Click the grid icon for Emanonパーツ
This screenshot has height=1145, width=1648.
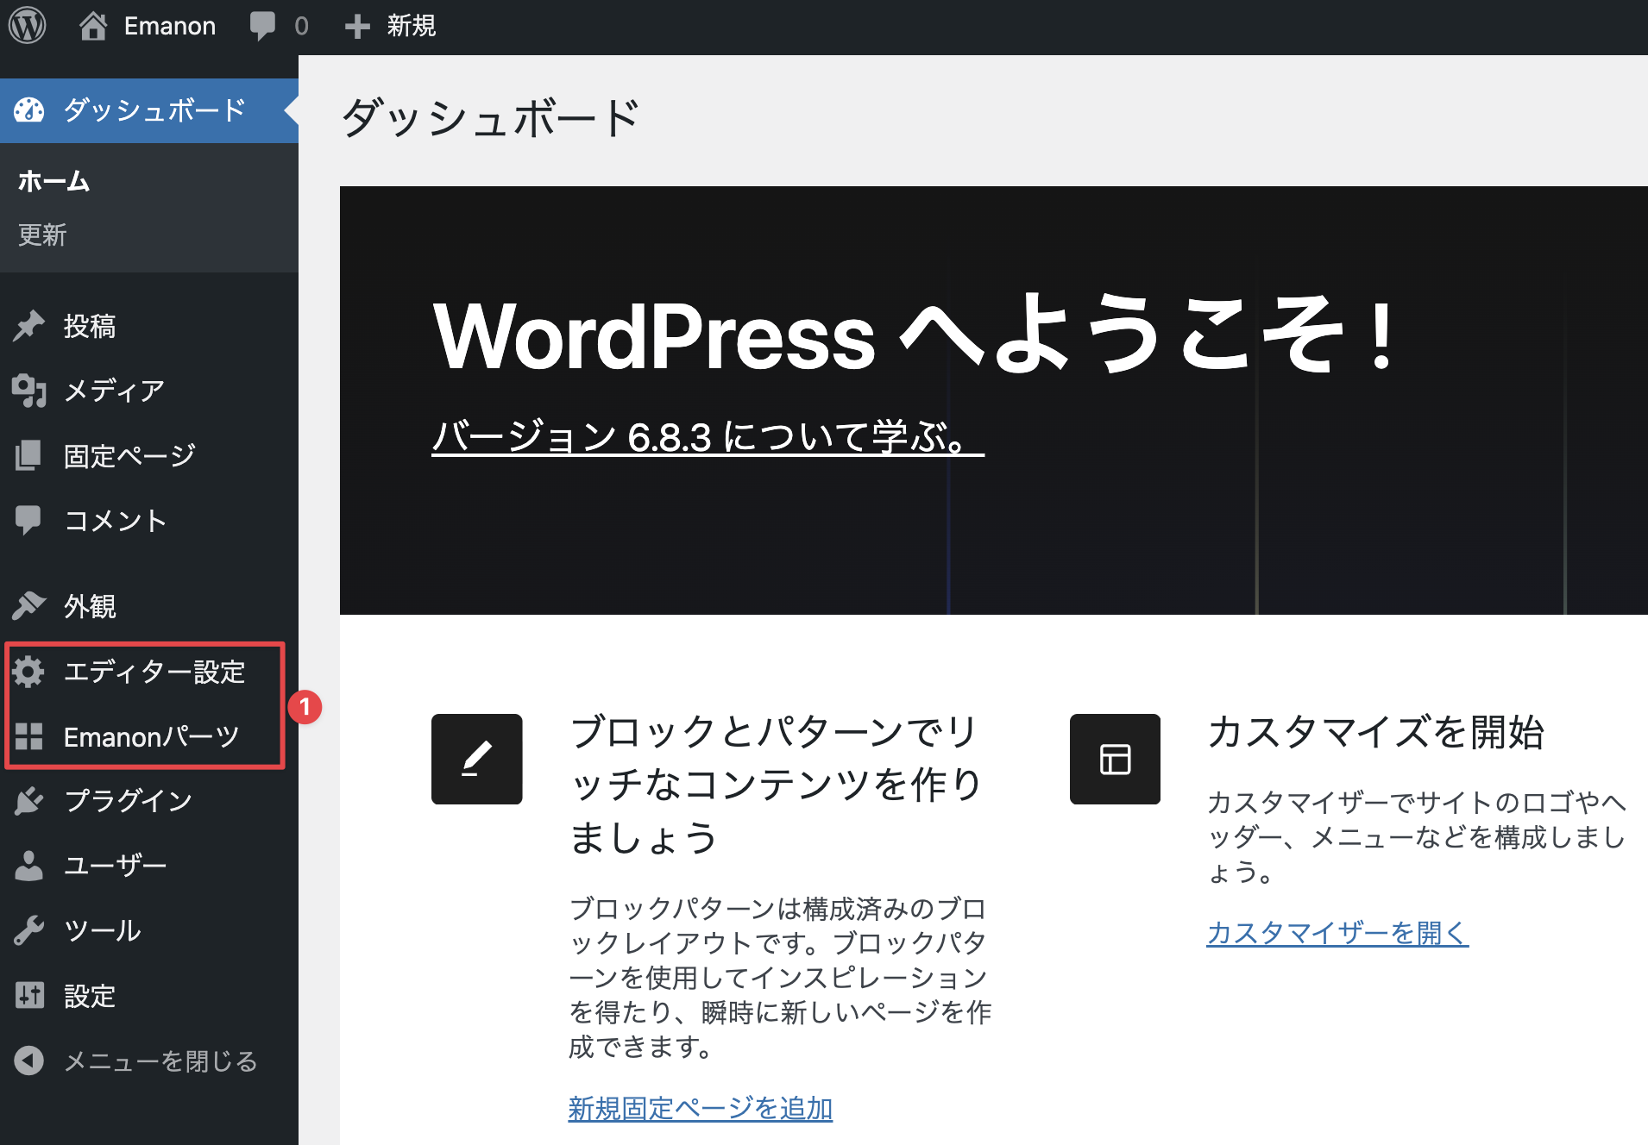(28, 736)
